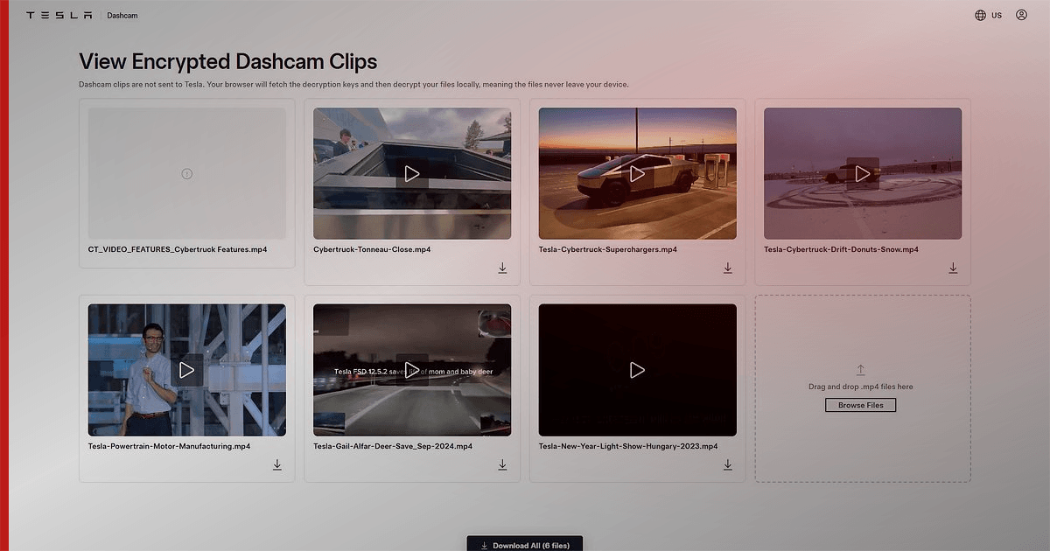Click the Browse Files button
Viewport: 1050px width, 551px height.
click(x=861, y=405)
